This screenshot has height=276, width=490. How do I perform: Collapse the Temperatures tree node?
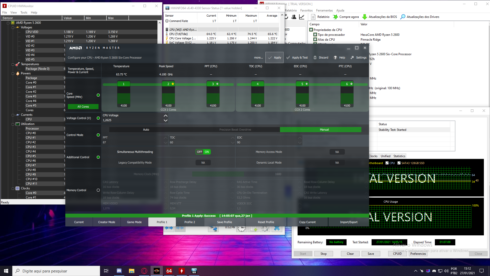pos(13,64)
